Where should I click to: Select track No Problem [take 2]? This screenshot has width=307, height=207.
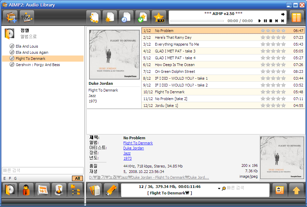(x=223, y=99)
